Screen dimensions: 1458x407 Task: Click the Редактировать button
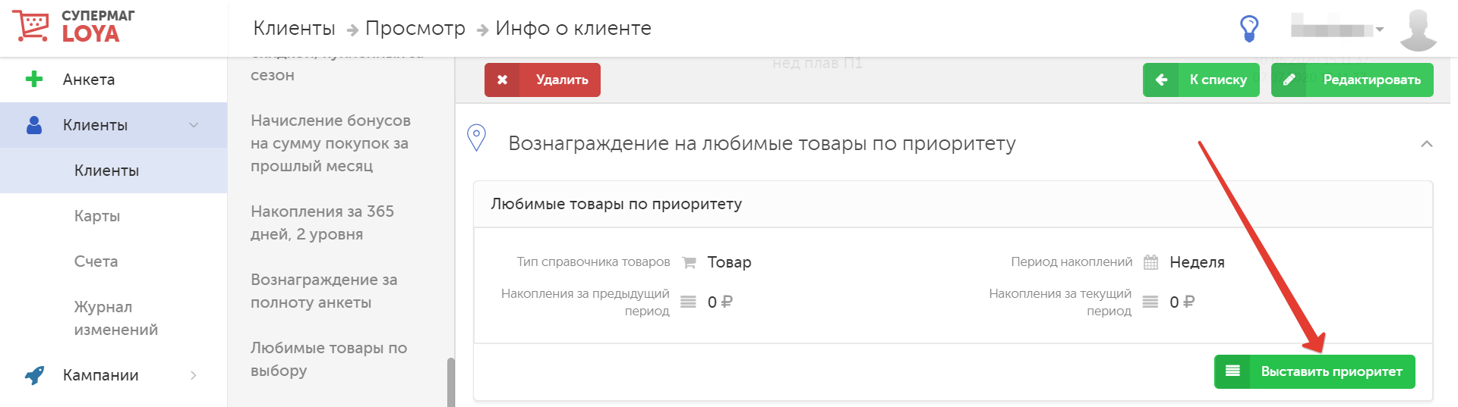point(1352,80)
